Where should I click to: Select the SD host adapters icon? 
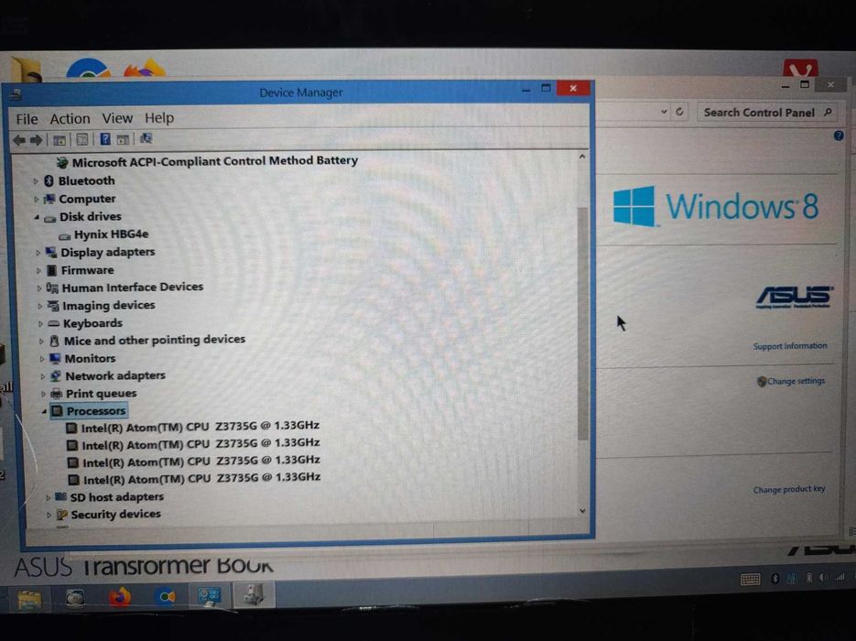pos(61,497)
